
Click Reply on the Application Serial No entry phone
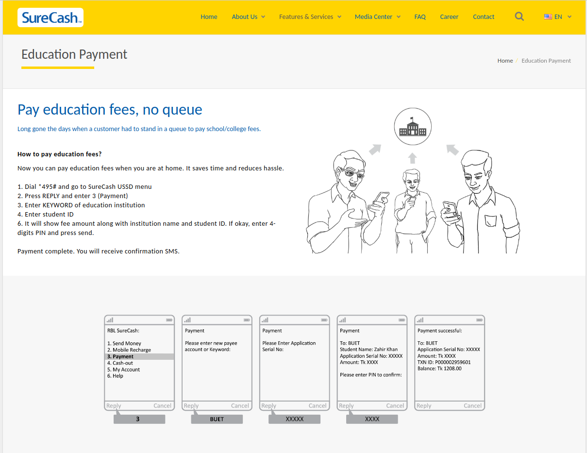269,406
